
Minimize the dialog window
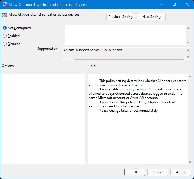coord(161,4)
